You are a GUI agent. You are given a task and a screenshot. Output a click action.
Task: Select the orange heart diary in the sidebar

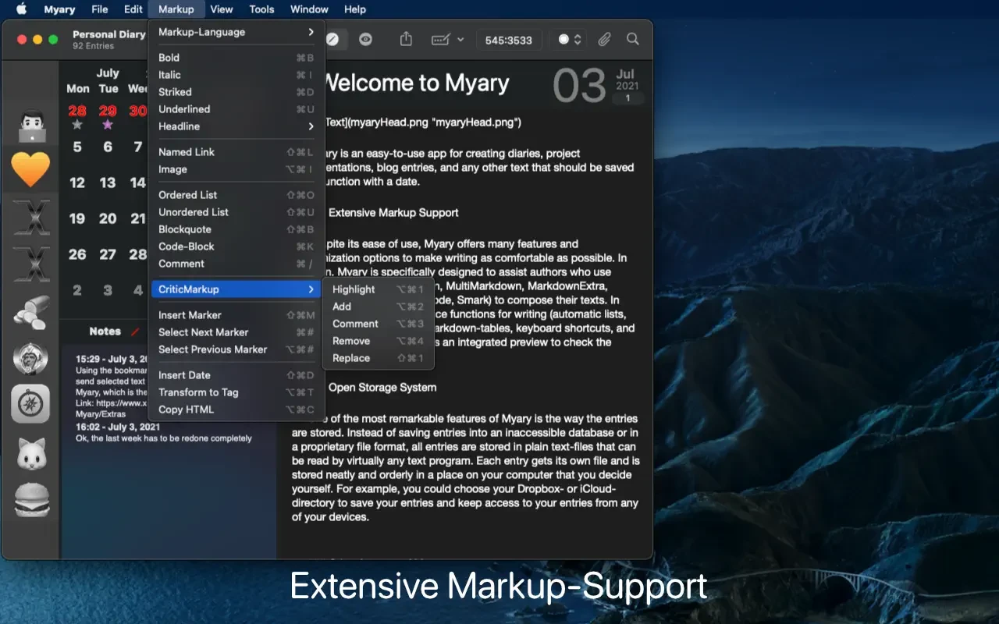pyautogui.click(x=31, y=169)
